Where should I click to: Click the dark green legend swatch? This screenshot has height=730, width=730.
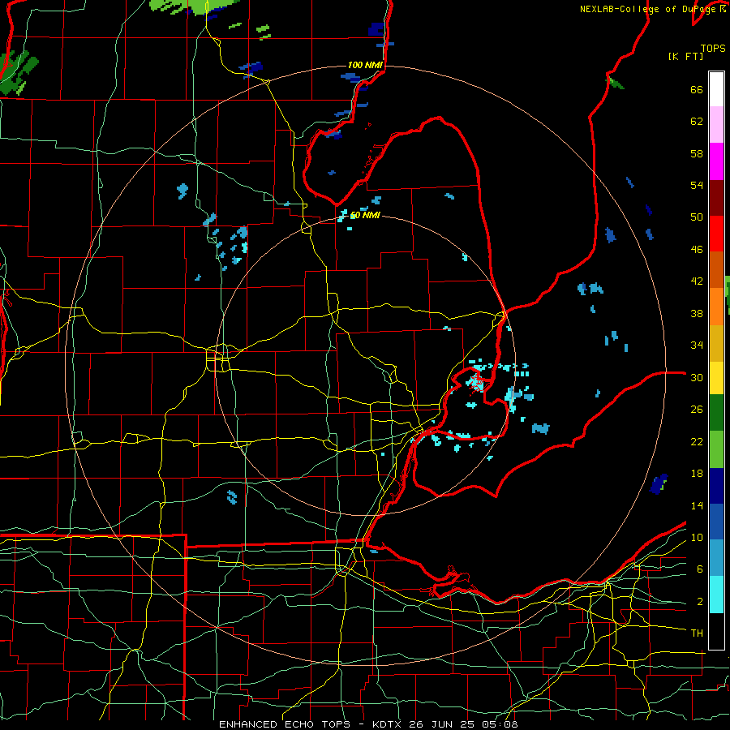[x=716, y=413]
